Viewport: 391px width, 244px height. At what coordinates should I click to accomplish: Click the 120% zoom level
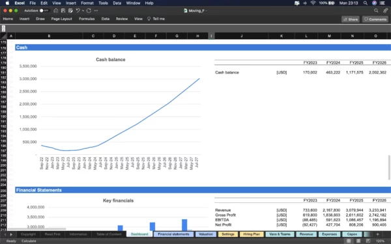coord(381,241)
